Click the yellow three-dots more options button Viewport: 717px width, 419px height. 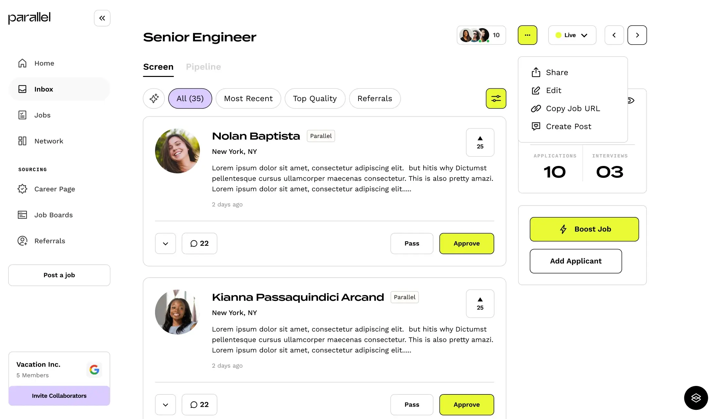pyautogui.click(x=527, y=35)
